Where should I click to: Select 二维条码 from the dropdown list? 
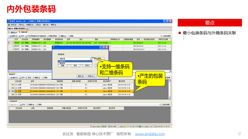coord(62,63)
